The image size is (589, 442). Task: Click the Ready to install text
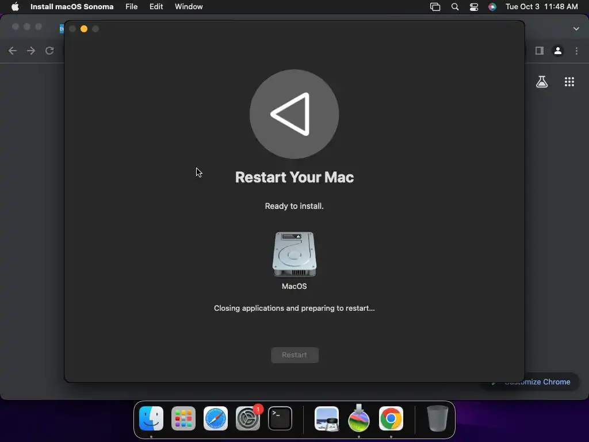pyautogui.click(x=294, y=206)
